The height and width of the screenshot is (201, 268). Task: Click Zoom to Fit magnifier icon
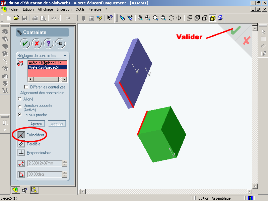(140, 18)
